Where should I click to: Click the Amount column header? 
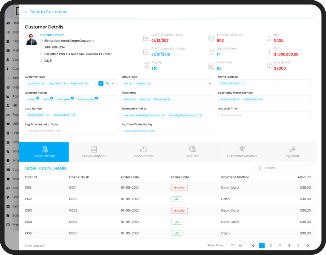304,177
